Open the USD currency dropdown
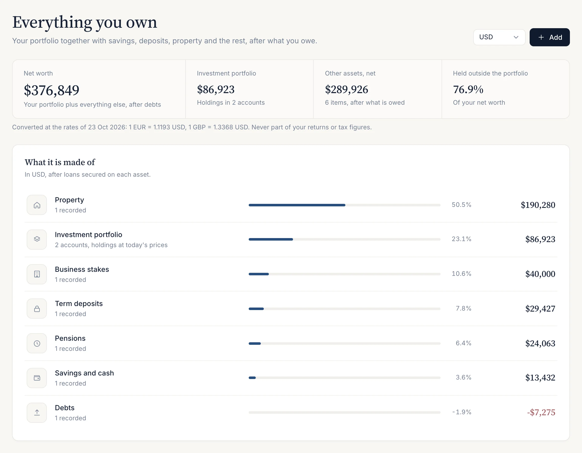The height and width of the screenshot is (453, 582). tap(499, 37)
